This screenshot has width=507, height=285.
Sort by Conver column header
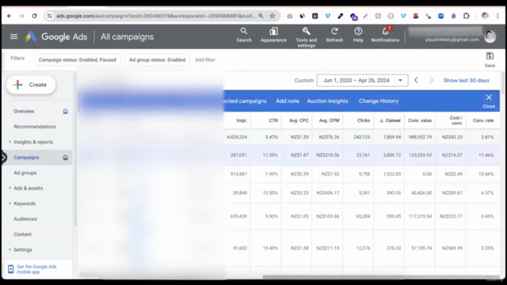tap(390, 120)
